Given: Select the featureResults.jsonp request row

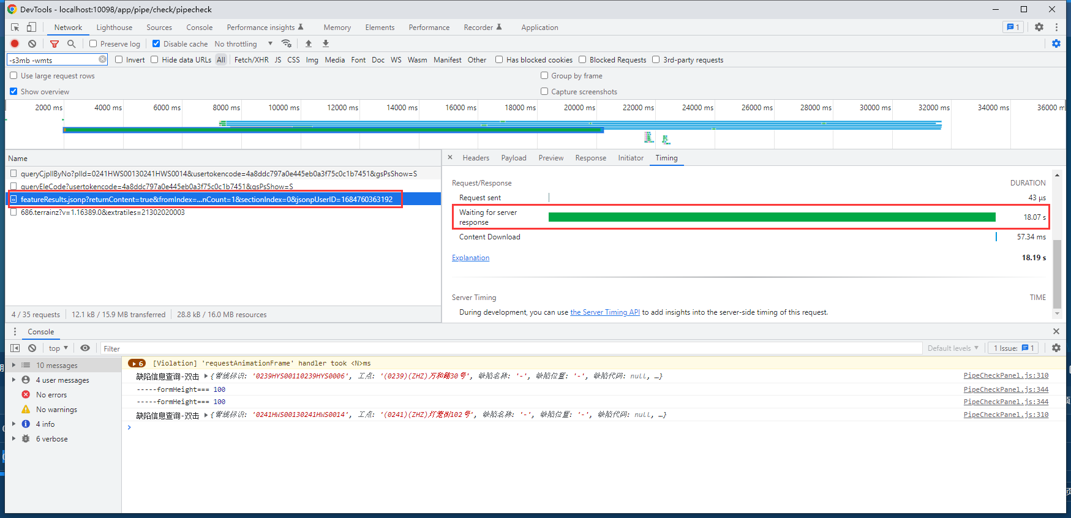Looking at the screenshot, I should [223, 199].
